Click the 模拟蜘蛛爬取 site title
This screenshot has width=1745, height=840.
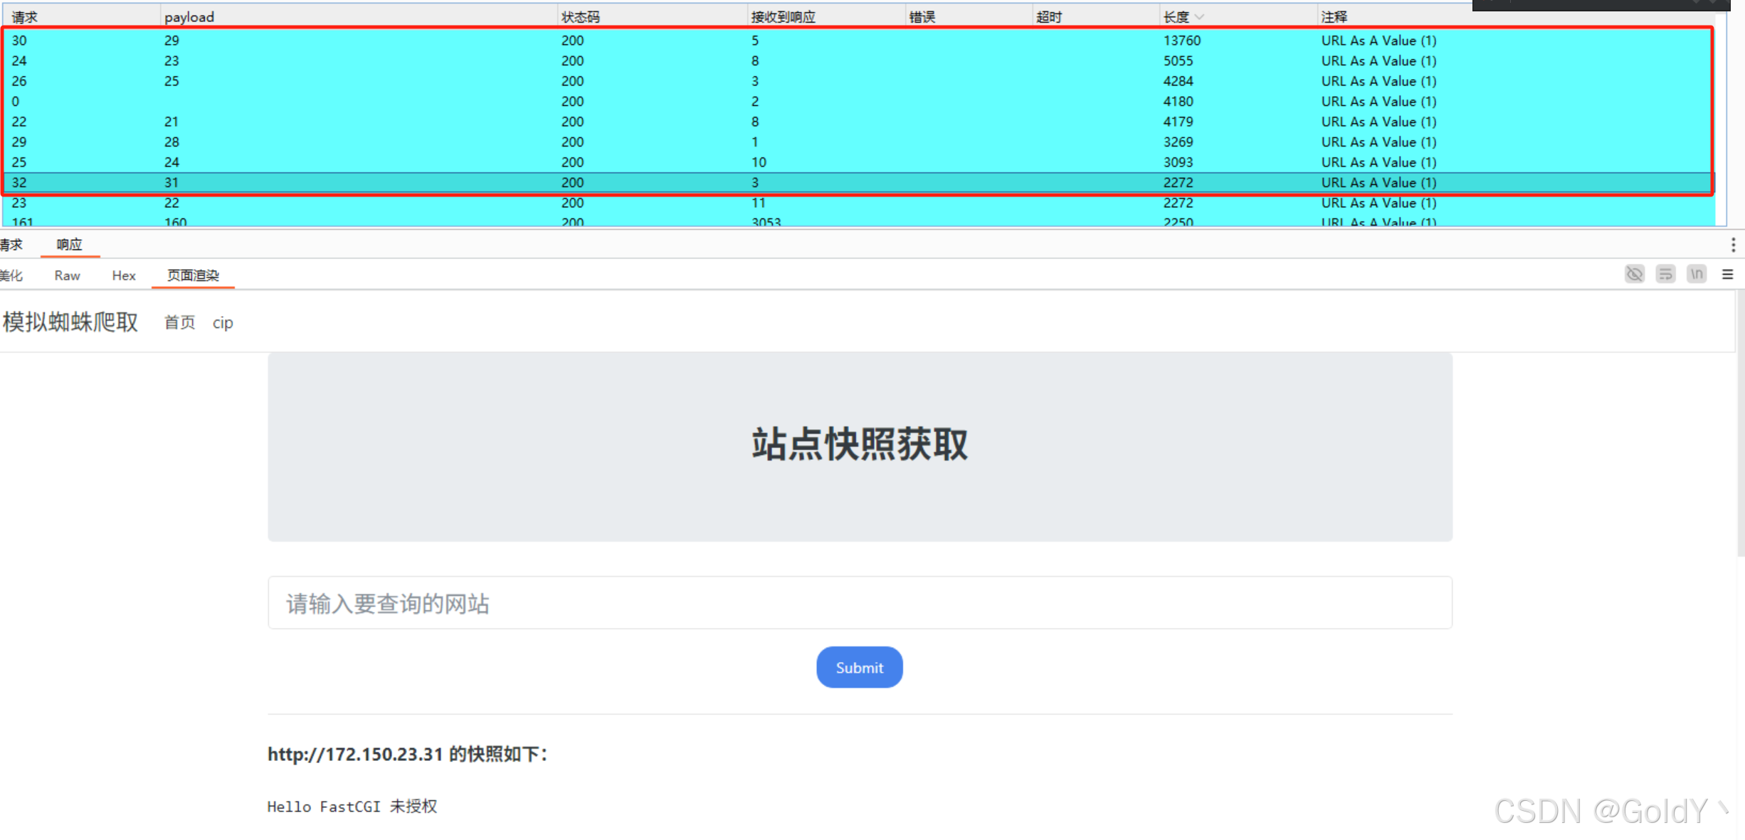click(70, 322)
